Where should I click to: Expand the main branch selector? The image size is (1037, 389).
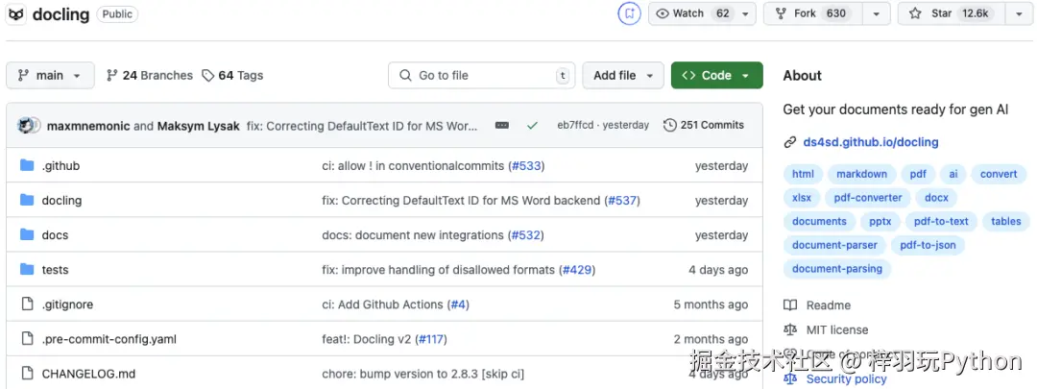[x=50, y=75]
